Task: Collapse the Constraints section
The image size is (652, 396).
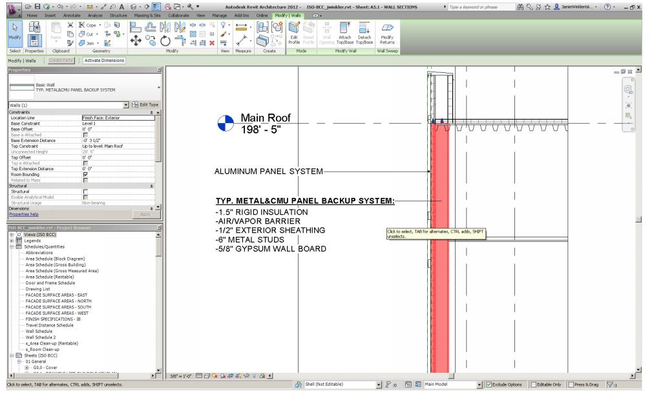Action: (151, 112)
